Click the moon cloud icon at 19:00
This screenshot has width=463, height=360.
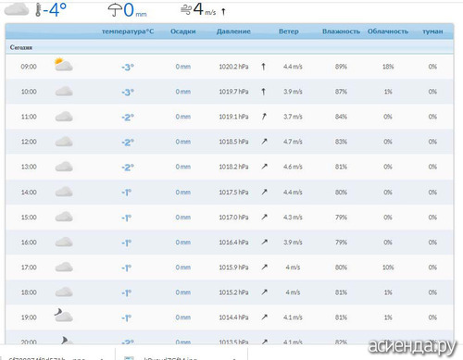click(64, 316)
